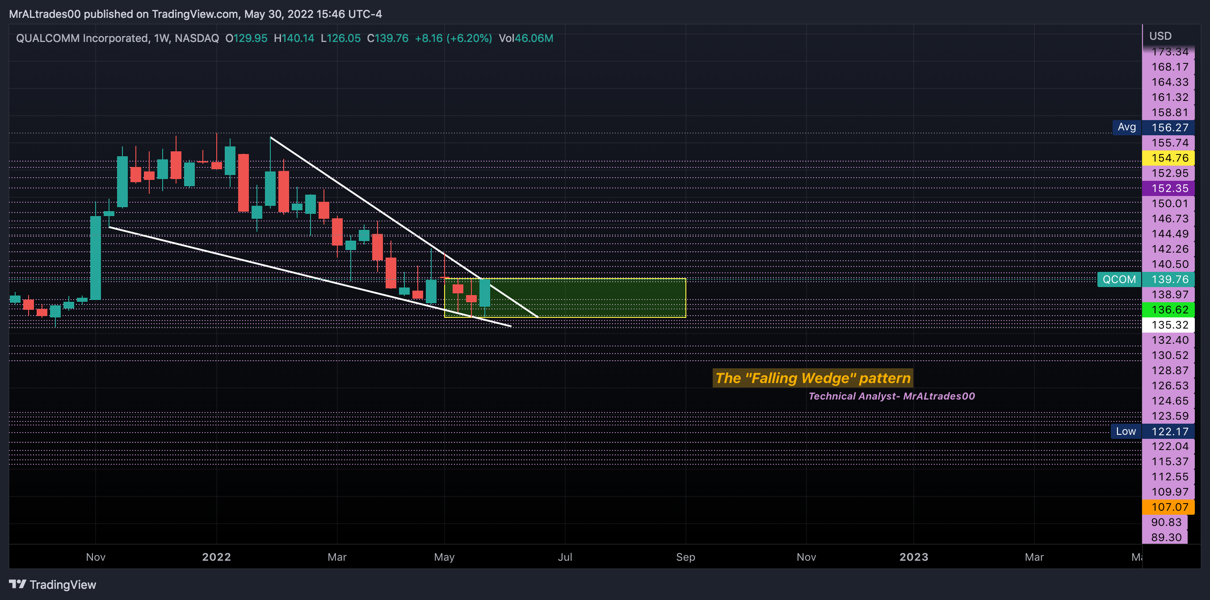The height and width of the screenshot is (600, 1210).
Task: Click the Avg label tag
Action: [1126, 127]
